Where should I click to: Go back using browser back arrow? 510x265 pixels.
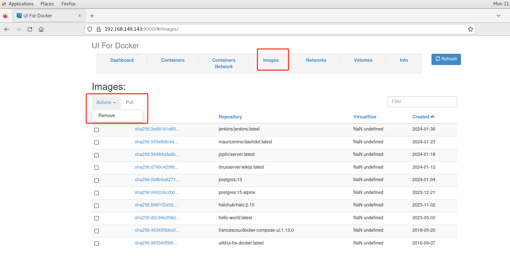(x=7, y=29)
